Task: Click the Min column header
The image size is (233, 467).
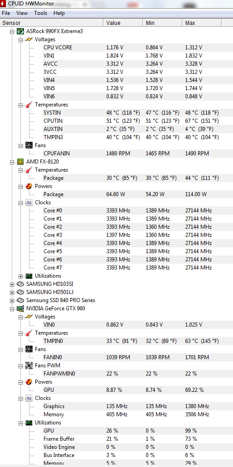Action: [x=162, y=23]
